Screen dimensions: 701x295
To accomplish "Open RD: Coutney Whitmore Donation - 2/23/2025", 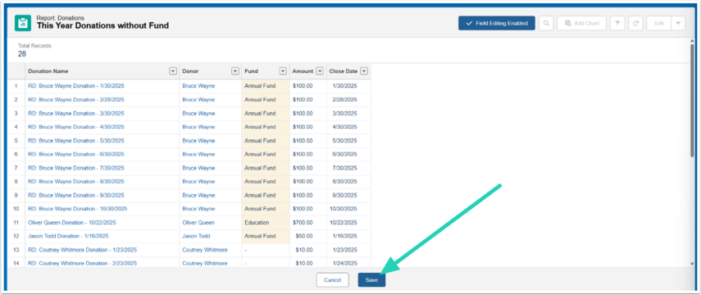I will pos(82,263).
